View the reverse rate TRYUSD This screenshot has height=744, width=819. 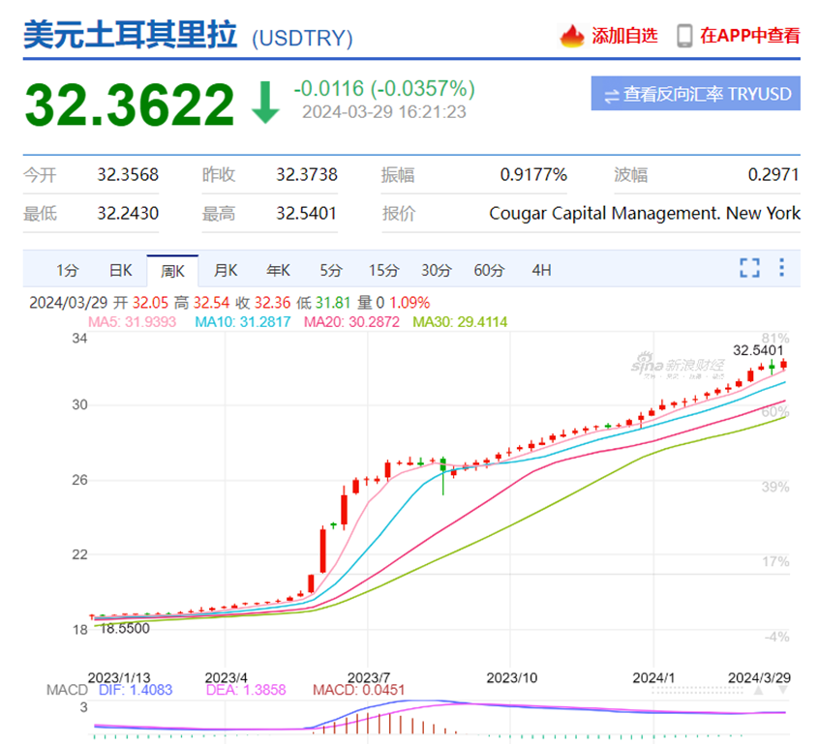(695, 94)
